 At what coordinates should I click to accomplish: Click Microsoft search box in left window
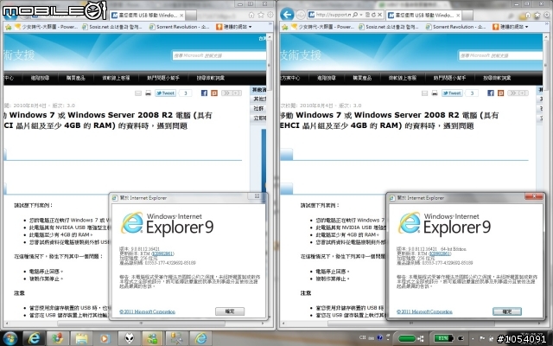pyautogui.click(x=219, y=55)
